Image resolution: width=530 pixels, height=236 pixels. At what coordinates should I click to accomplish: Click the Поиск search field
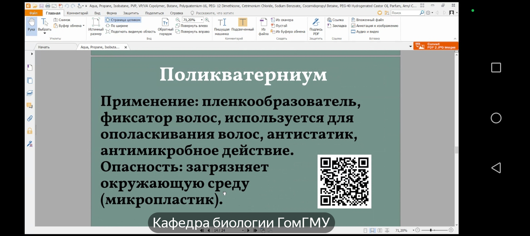coord(405,13)
